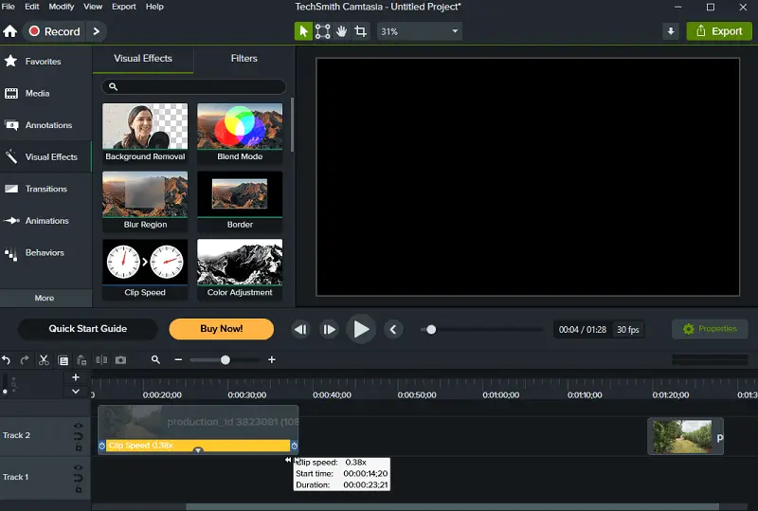
Task: Select the Background Removal effect thumbnail
Action: pos(145,133)
